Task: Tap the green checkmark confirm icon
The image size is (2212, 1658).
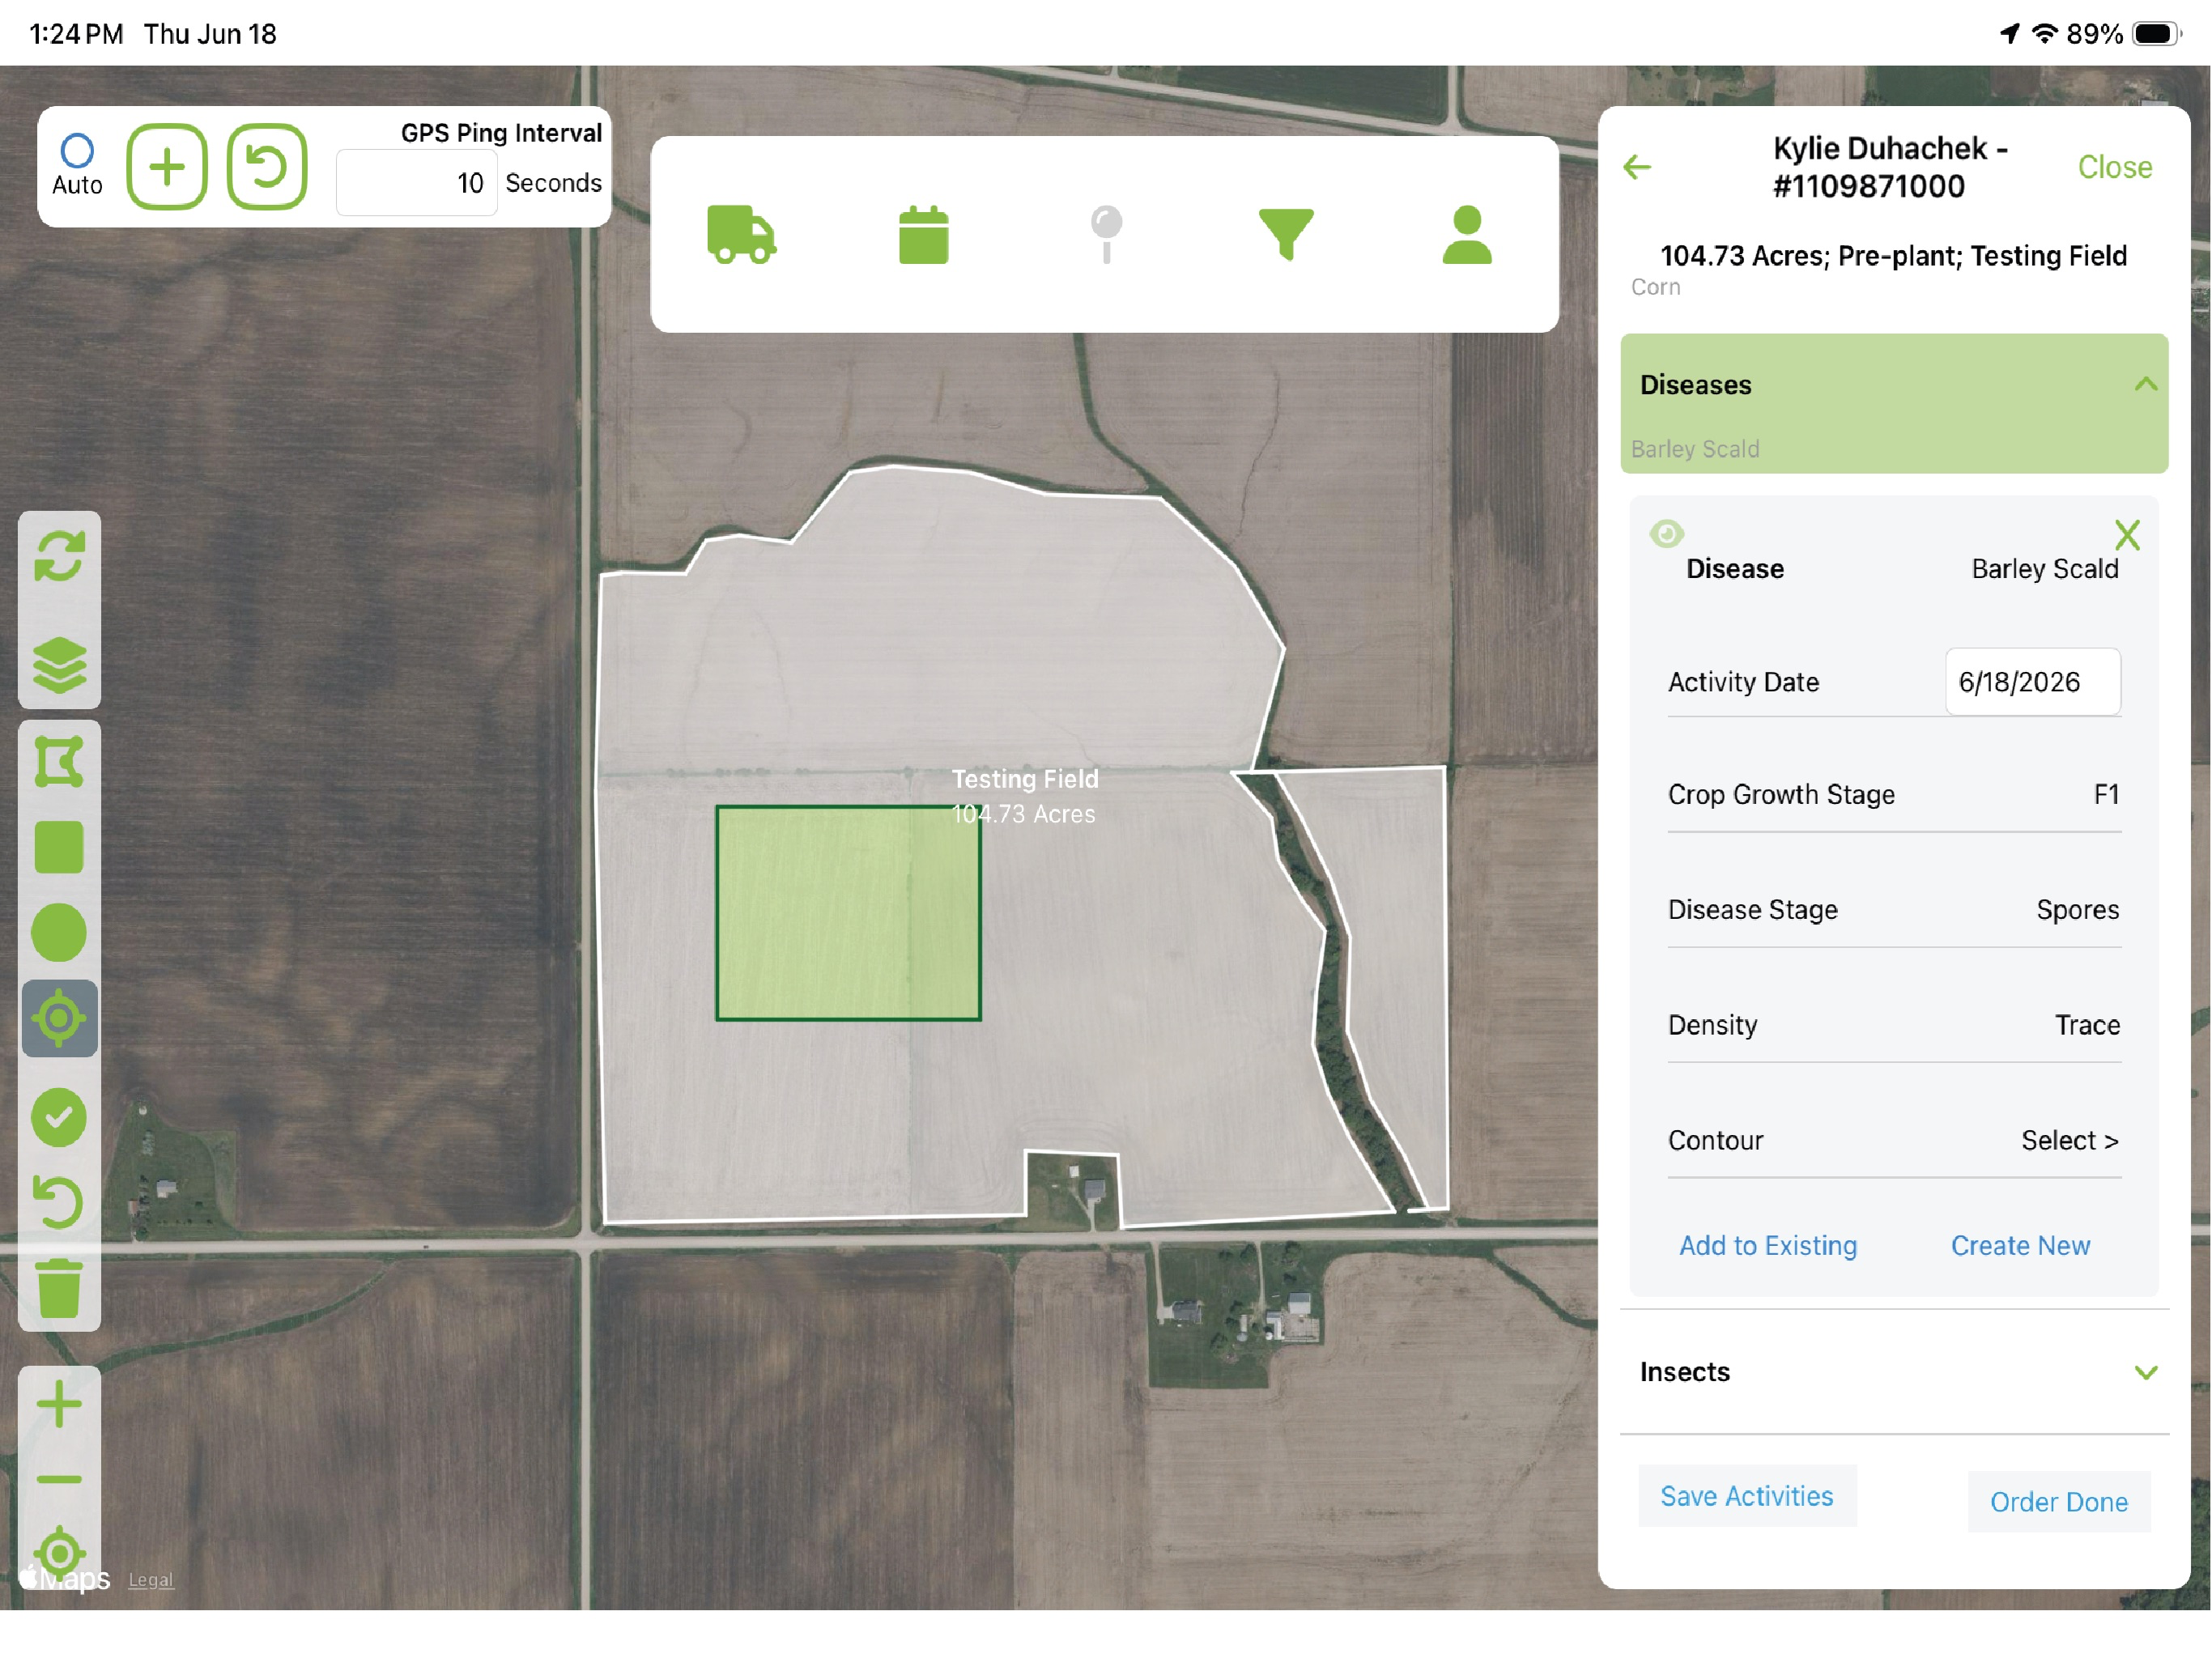Action: tap(59, 1118)
